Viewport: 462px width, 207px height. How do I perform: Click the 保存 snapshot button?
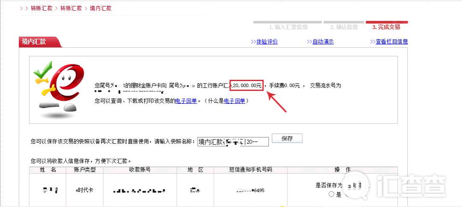pos(287,138)
